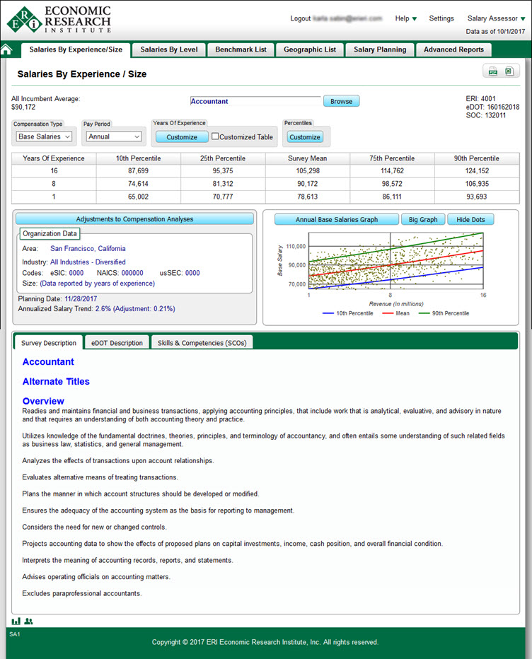Expand the Salary Assessor menu
This screenshot has width=532, height=659.
[496, 18]
